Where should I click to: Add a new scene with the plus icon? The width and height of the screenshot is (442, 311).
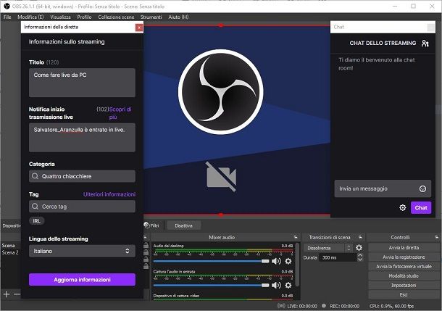tap(7, 294)
